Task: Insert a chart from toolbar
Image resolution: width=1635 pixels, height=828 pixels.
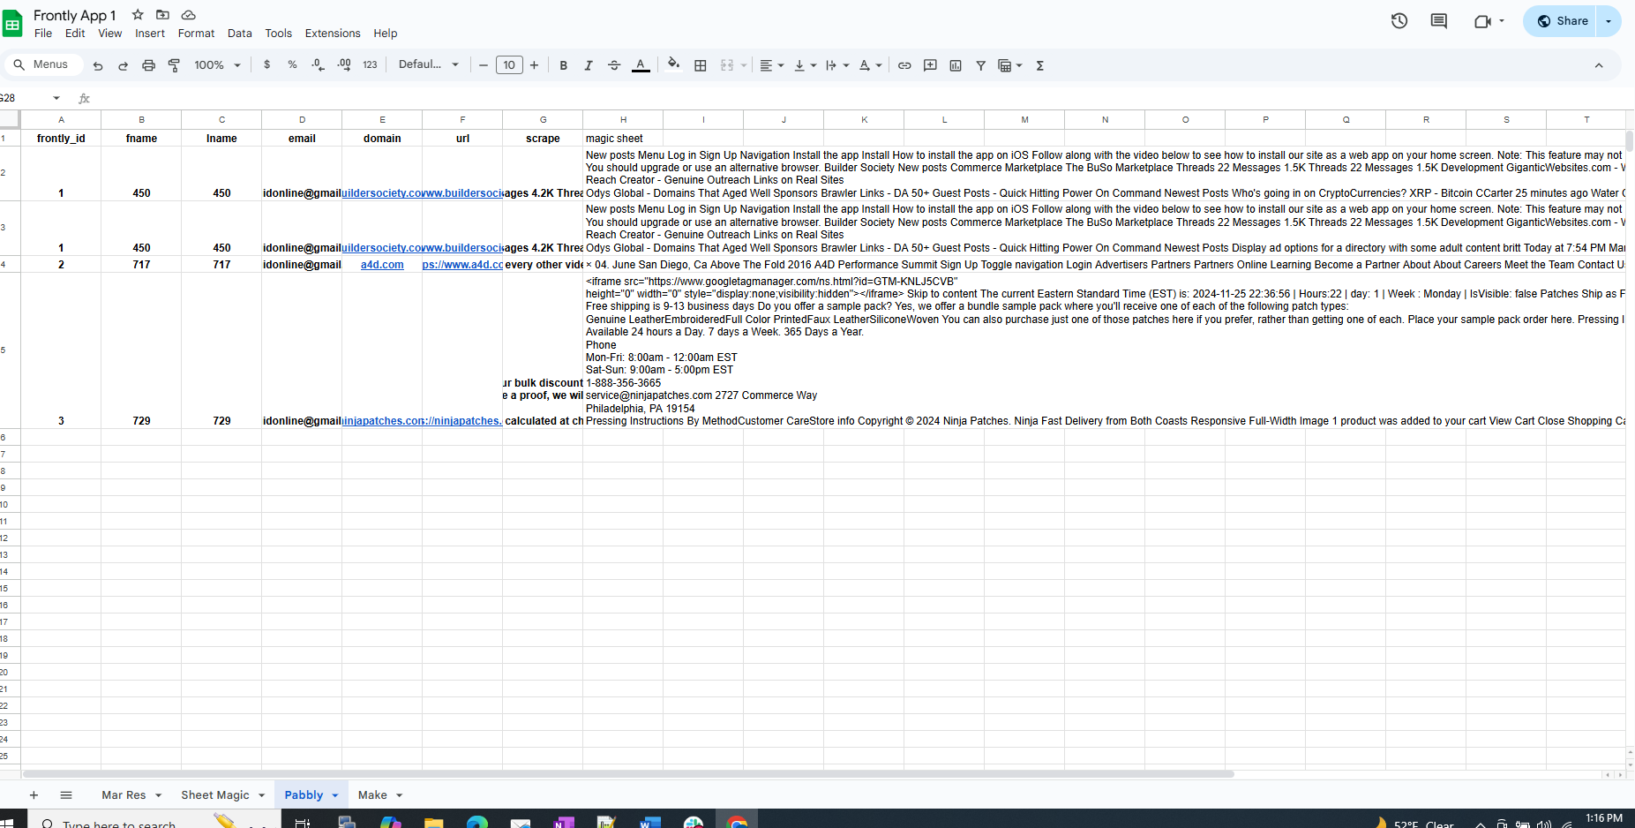Action: 956,65
